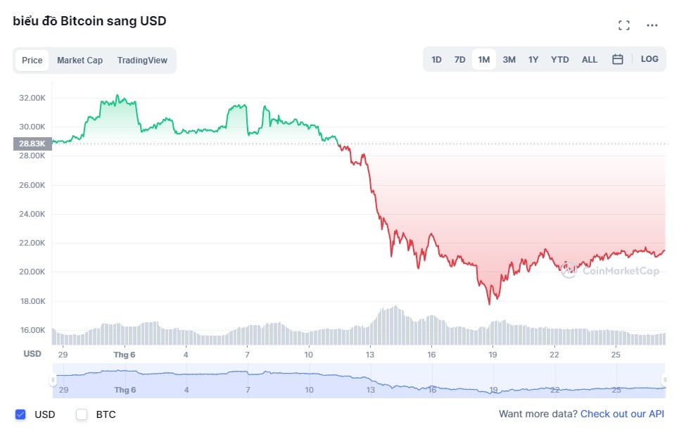
Task: Show ALL time price history
Action: [x=590, y=60]
